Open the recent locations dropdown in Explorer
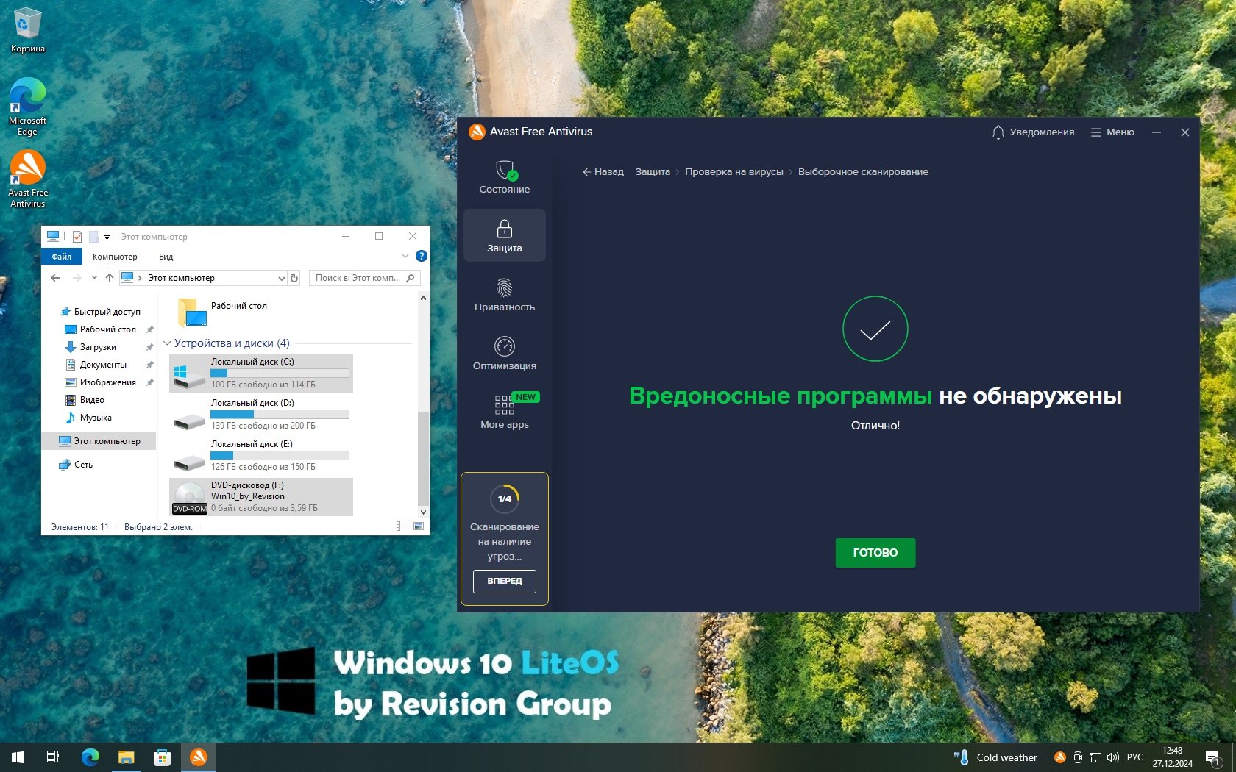Viewport: 1236px width, 772px height. 94,278
